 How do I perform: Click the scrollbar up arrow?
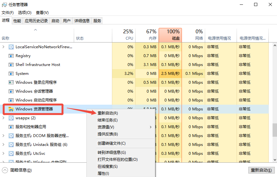(x=275, y=45)
